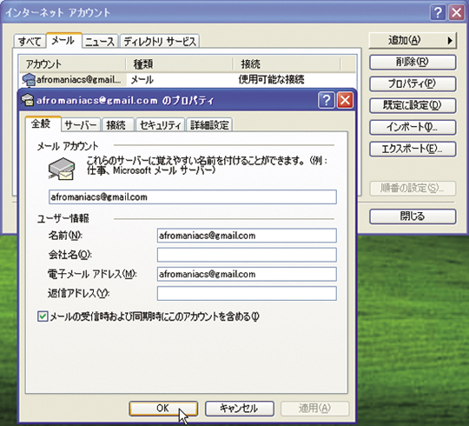Click the help icon in the Internet Accounts window

point(439,13)
